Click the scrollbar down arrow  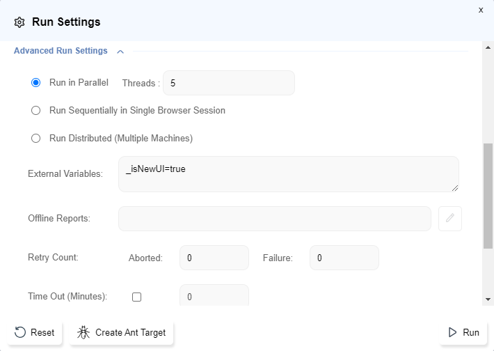(488, 299)
